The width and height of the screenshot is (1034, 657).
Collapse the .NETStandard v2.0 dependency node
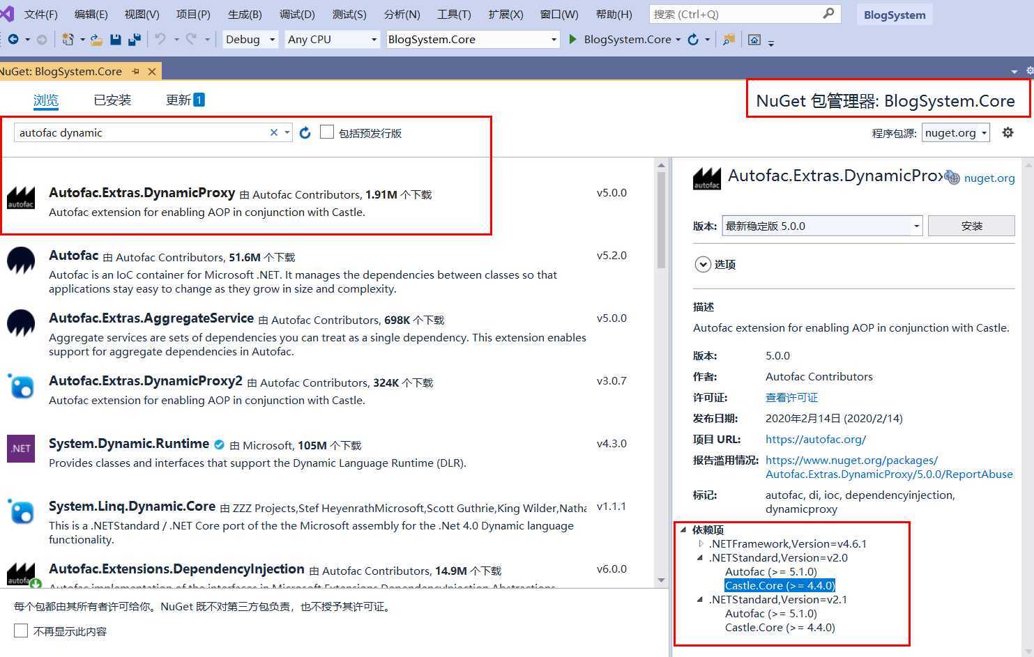(x=701, y=557)
